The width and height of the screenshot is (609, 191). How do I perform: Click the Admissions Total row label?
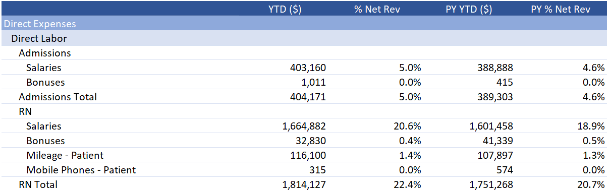point(58,97)
